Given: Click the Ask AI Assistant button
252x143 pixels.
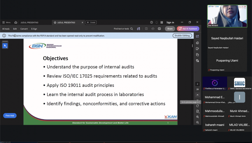Looking at the screenshot, I should [x=188, y=29].
